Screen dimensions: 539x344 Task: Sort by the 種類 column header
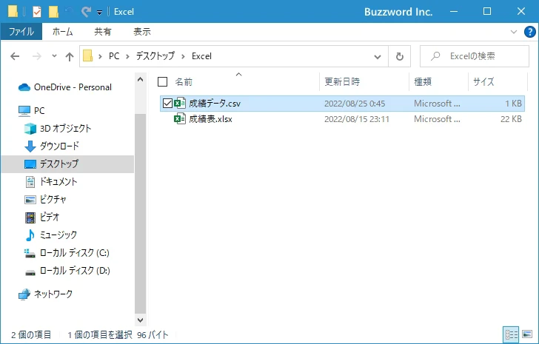tap(423, 81)
